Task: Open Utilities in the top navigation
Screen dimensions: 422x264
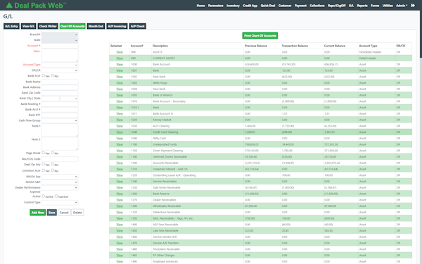Action: click(388, 6)
